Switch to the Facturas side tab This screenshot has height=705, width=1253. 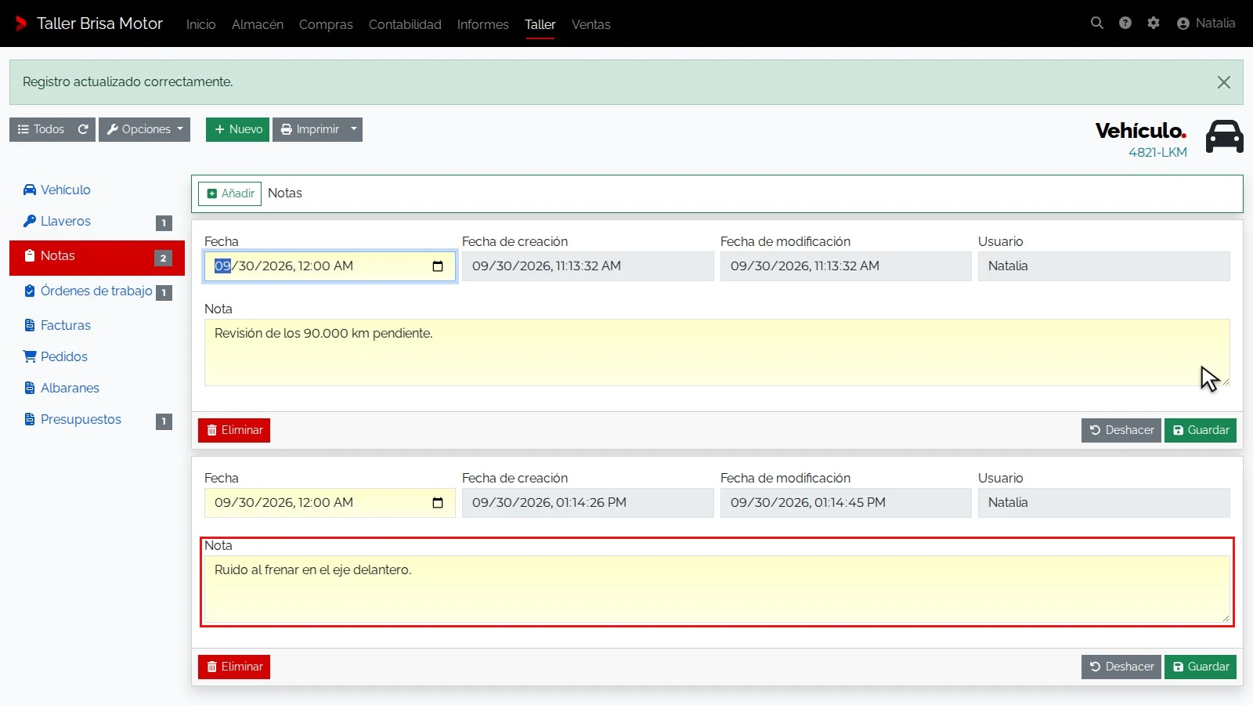point(97,325)
